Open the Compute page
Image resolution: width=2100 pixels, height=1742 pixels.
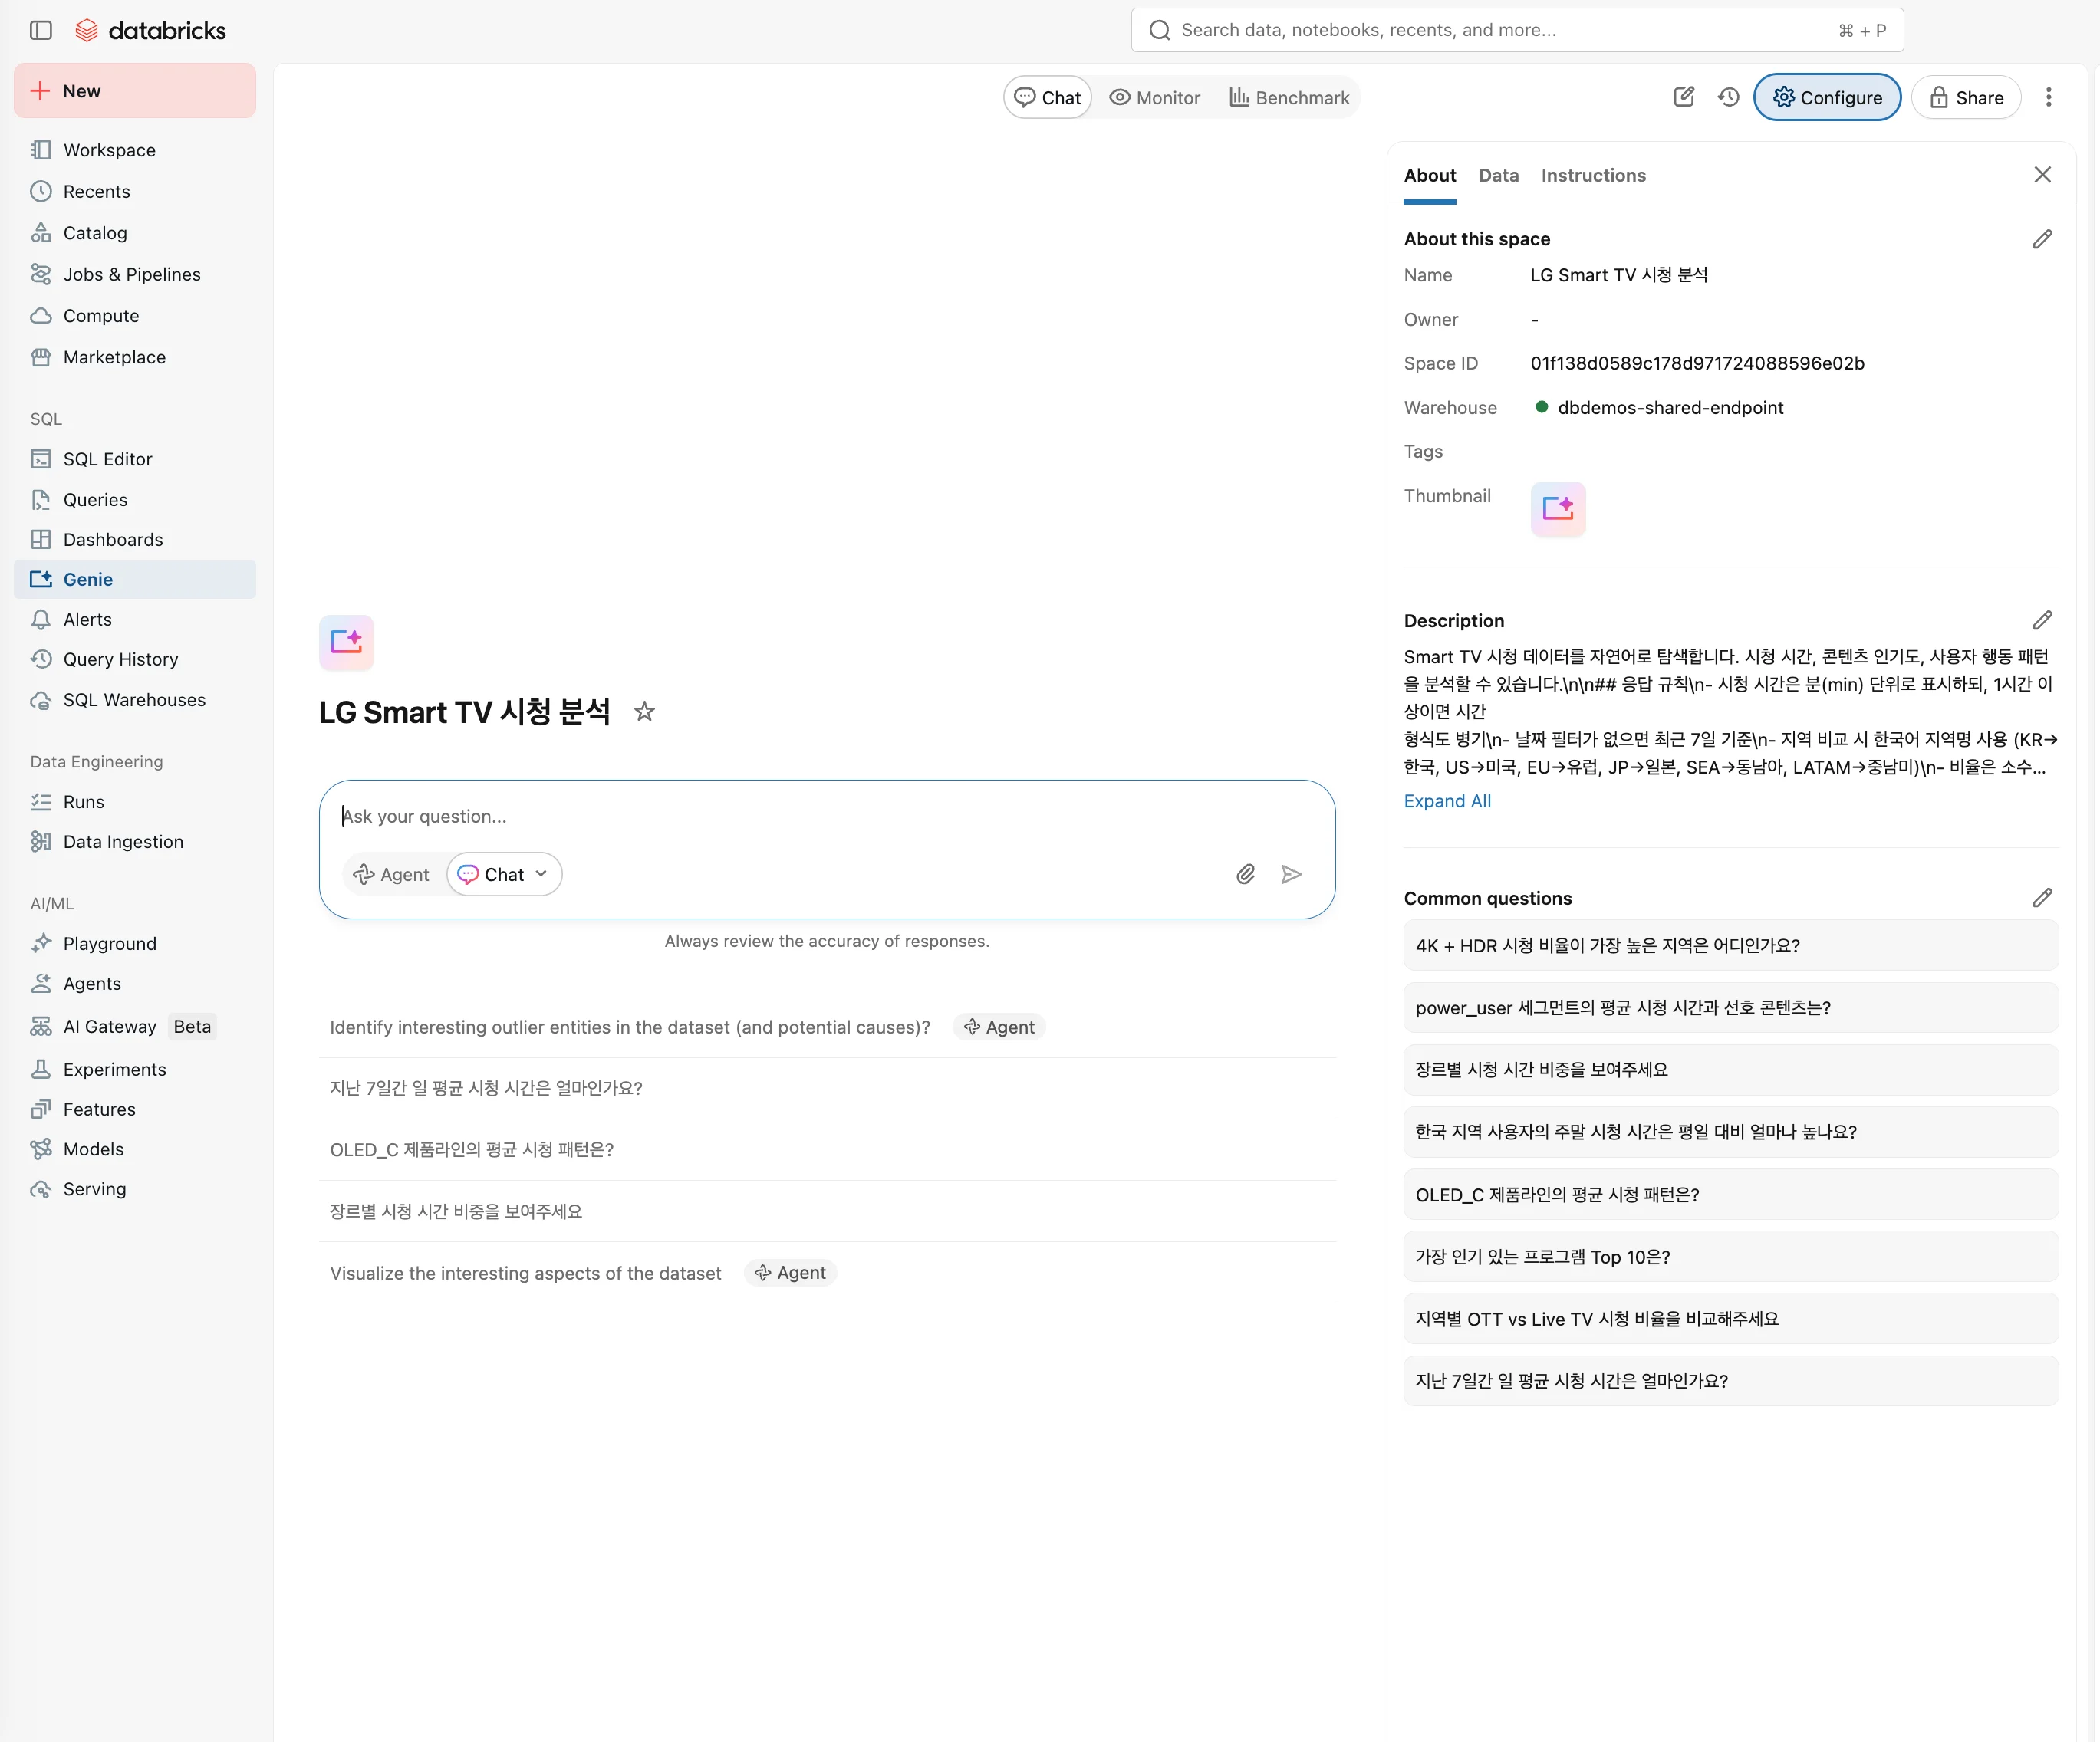tap(135, 316)
